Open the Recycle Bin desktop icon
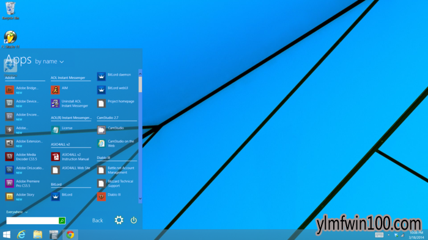 10,11
